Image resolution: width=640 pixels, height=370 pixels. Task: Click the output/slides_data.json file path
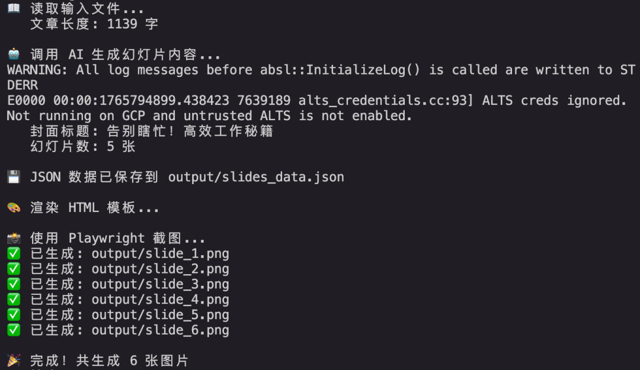[x=256, y=177]
